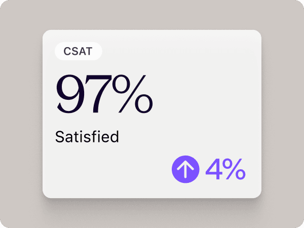Click the word start 'Sat' in Satisfied

[x=66, y=137]
